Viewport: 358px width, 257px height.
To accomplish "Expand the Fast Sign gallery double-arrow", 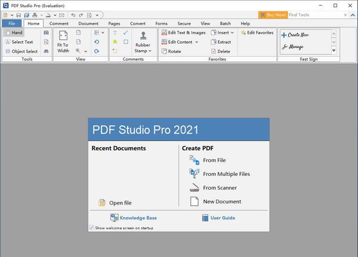I will (334, 51).
